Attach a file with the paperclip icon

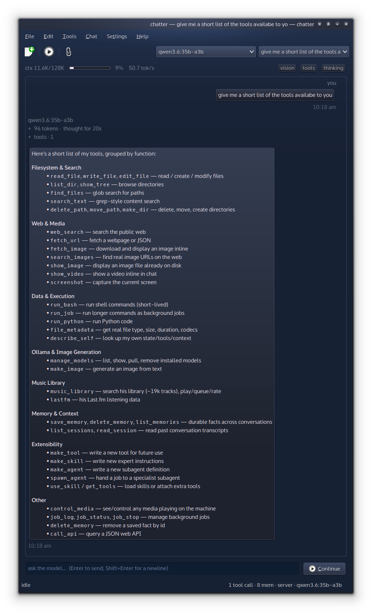pyautogui.click(x=69, y=52)
